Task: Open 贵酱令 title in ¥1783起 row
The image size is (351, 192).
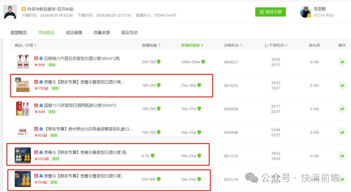Action: tap(84, 82)
